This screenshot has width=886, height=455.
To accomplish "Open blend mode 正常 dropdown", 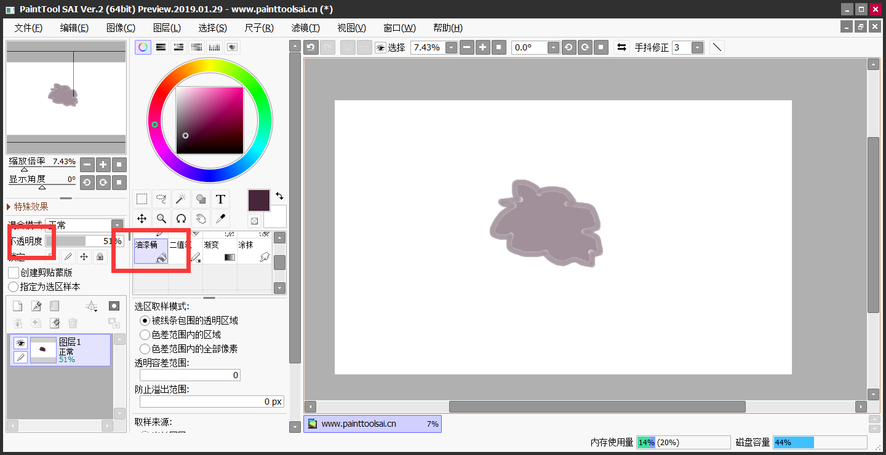I will [117, 226].
